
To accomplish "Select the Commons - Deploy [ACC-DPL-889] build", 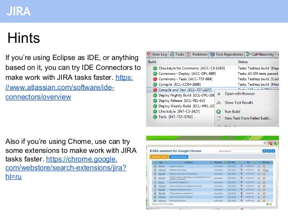I will tap(187, 74).
